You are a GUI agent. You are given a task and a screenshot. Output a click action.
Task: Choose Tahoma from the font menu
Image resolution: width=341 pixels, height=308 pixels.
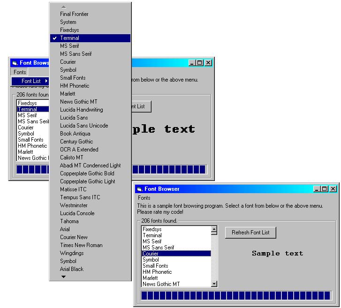pyautogui.click(x=69, y=221)
